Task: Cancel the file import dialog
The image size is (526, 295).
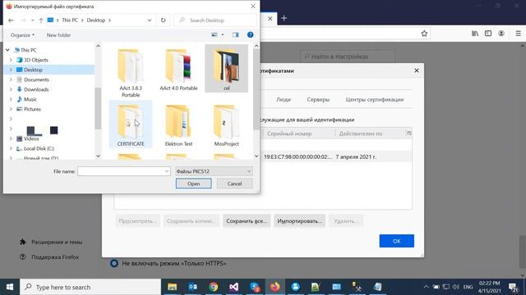Action: point(234,184)
